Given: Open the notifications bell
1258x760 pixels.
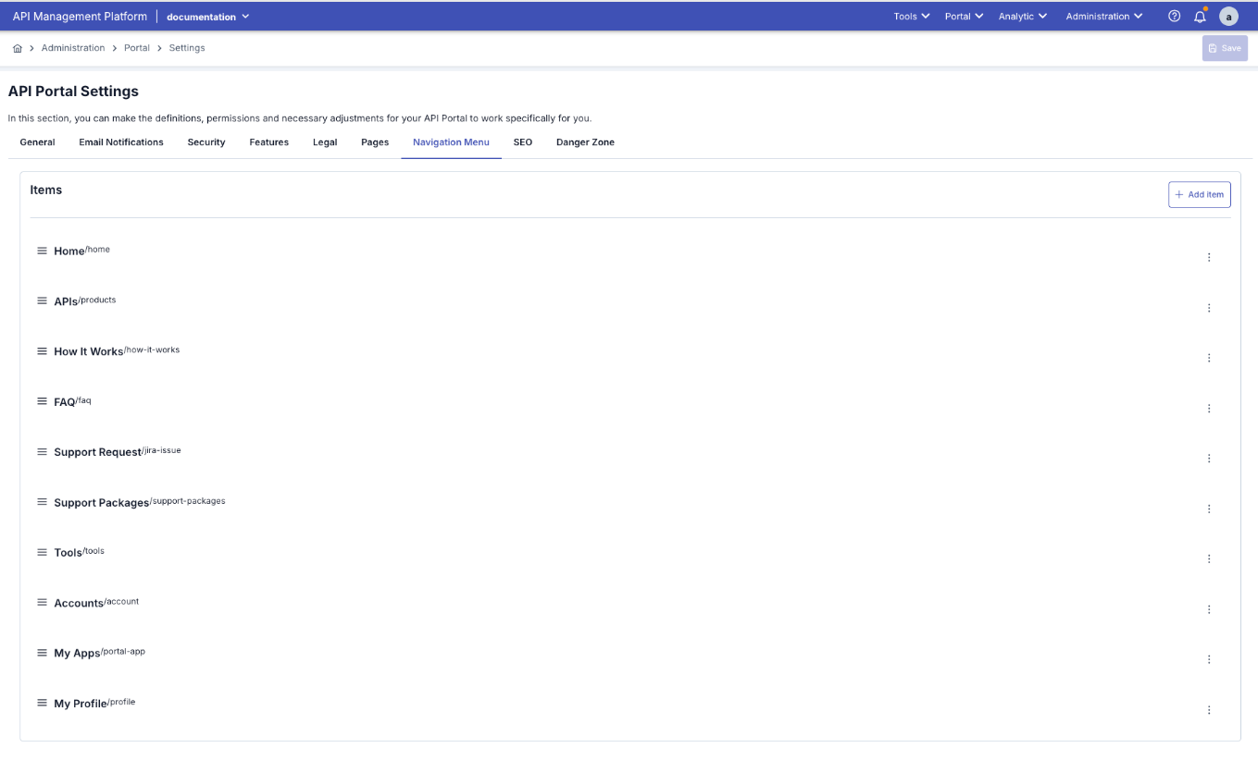Looking at the screenshot, I should click(1201, 16).
